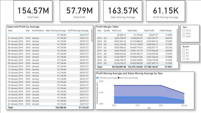Sort by Sales Moving Average column header
The image size is (201, 113).
pos(56,31)
